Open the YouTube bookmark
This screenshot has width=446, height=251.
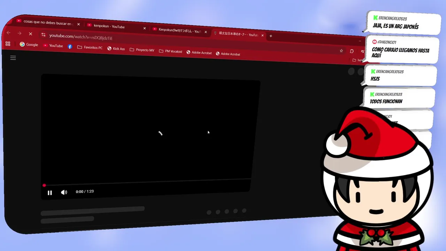click(53, 45)
